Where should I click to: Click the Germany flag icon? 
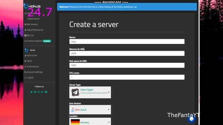point(75,122)
